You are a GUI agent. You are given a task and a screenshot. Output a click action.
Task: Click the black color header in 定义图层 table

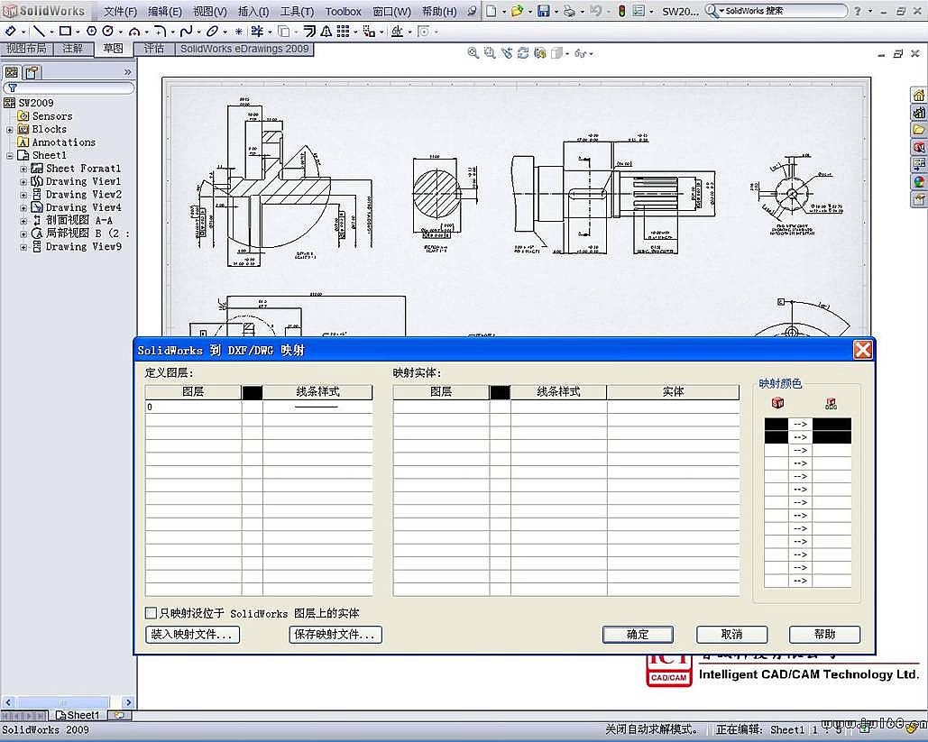point(253,391)
